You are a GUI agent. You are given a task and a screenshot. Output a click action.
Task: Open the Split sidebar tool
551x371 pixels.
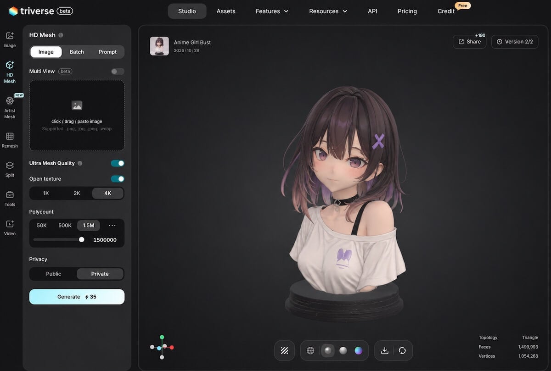10,169
